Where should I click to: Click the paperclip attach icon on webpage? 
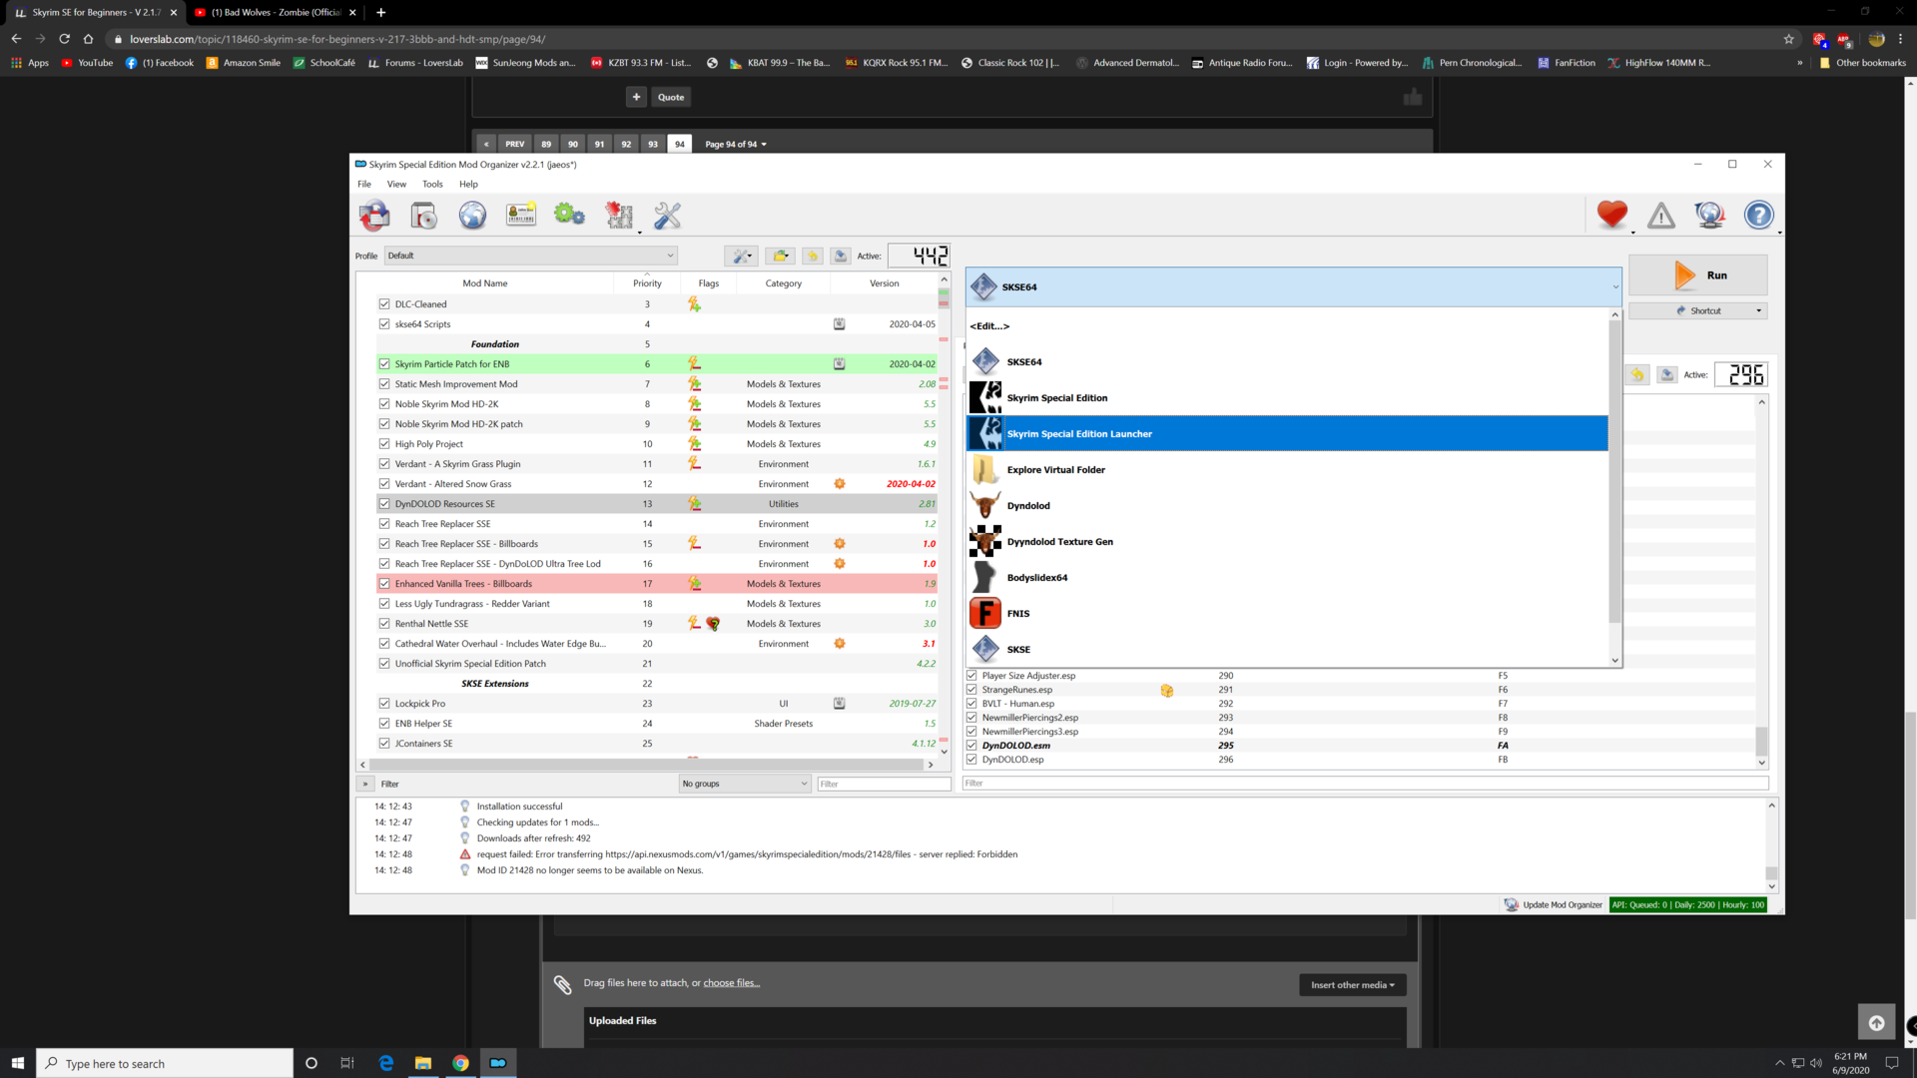tap(563, 985)
